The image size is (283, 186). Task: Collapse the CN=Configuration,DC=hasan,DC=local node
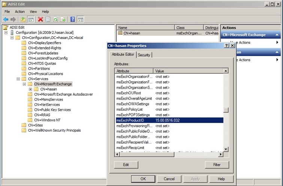click(12, 38)
